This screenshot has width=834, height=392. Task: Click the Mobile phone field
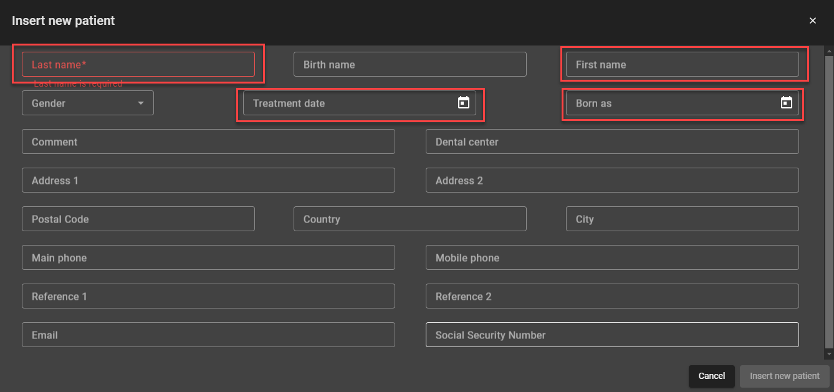click(x=612, y=257)
